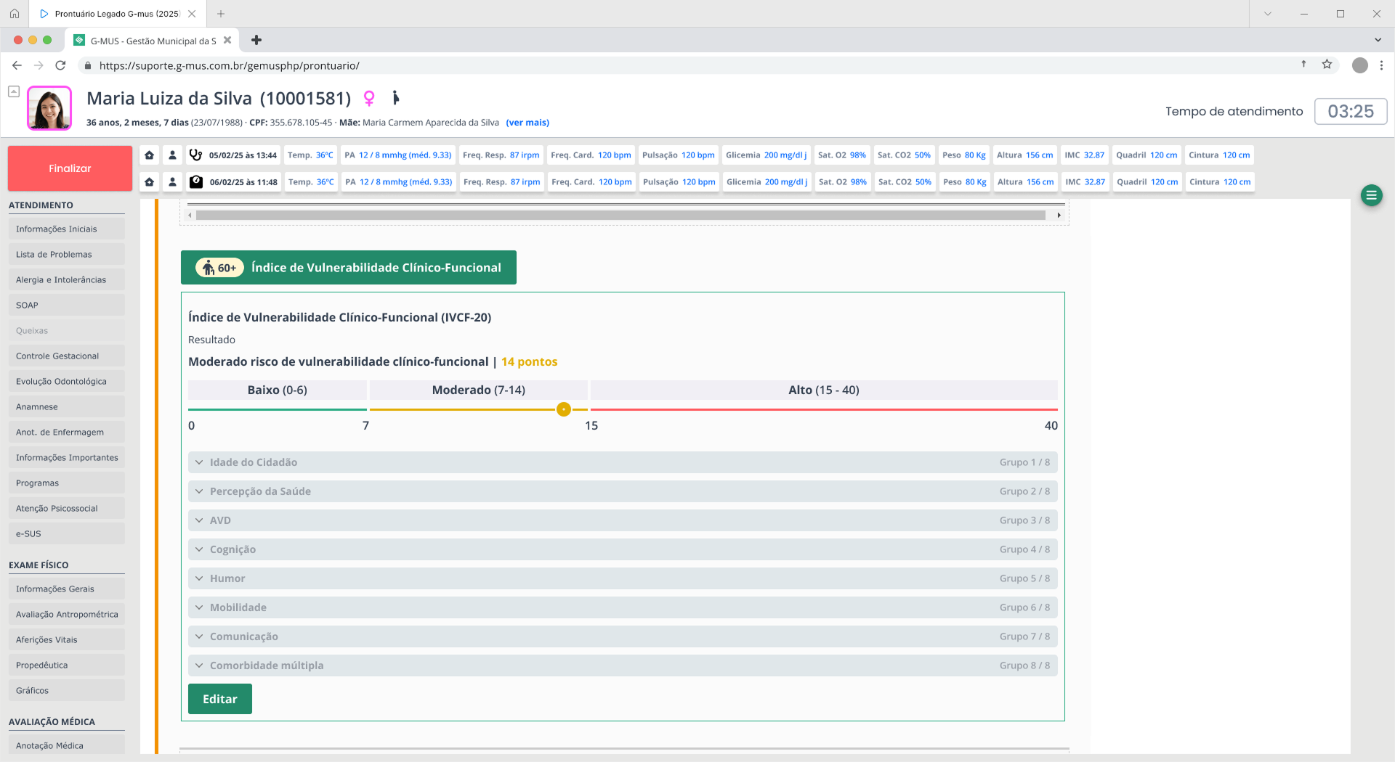Open the browser profile avatar
1395x762 pixels.
tap(1360, 65)
